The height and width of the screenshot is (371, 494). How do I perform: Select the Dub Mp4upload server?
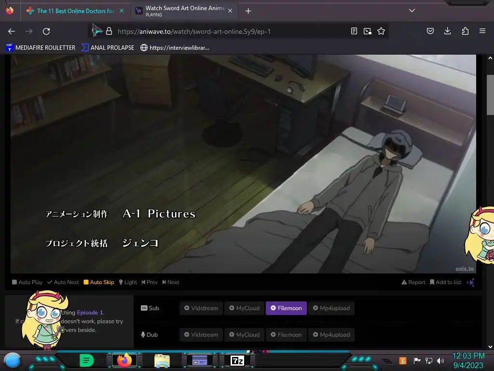[331, 335]
